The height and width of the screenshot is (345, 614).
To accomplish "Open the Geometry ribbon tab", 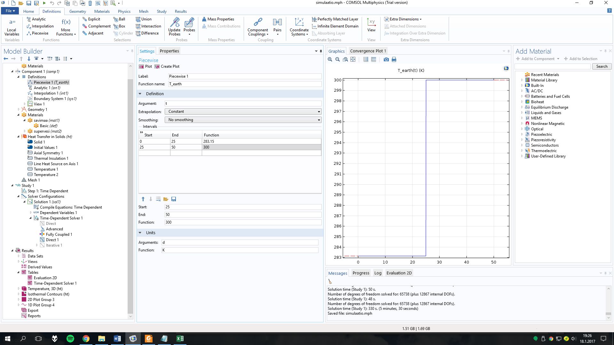I will point(77,11).
